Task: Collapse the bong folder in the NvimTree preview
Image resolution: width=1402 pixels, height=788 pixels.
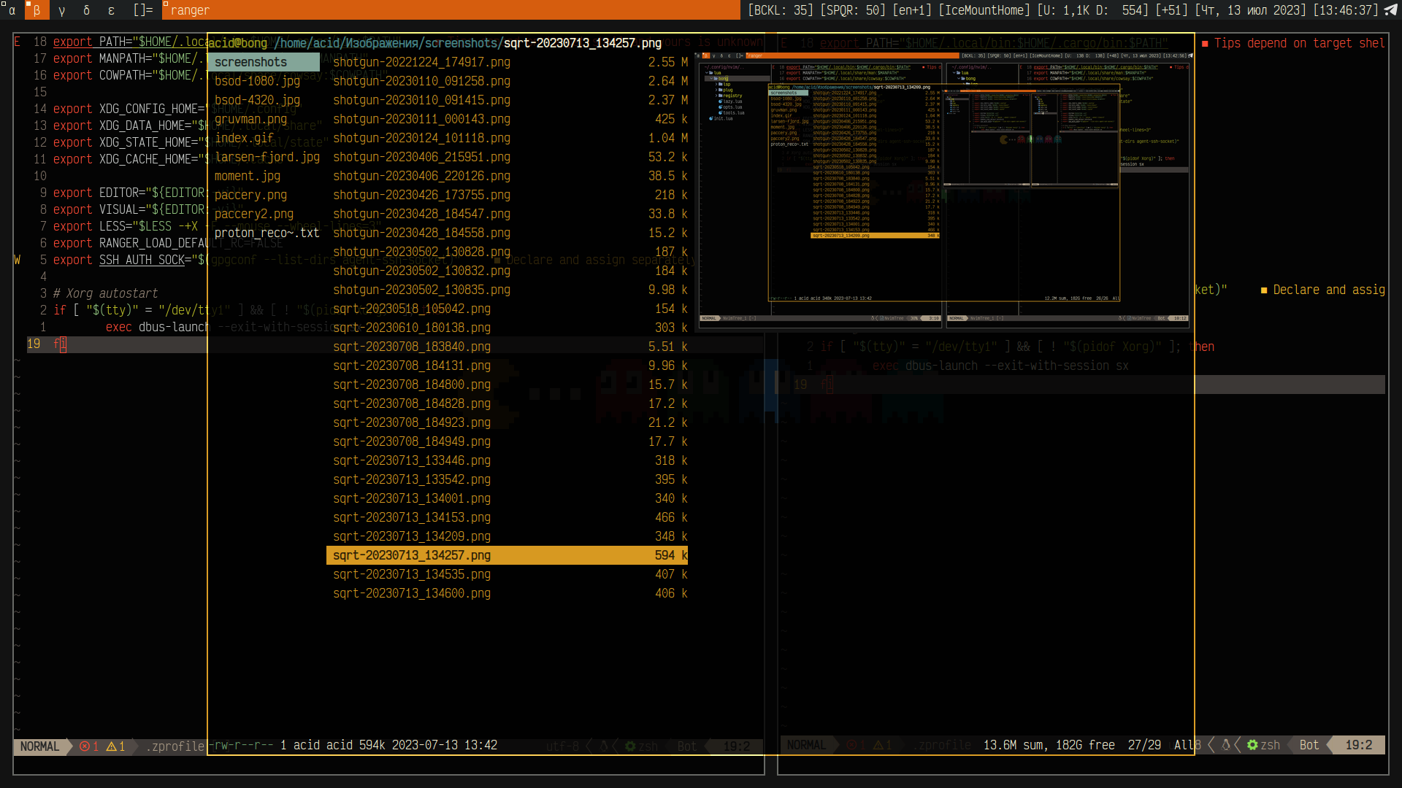Action: coord(711,79)
